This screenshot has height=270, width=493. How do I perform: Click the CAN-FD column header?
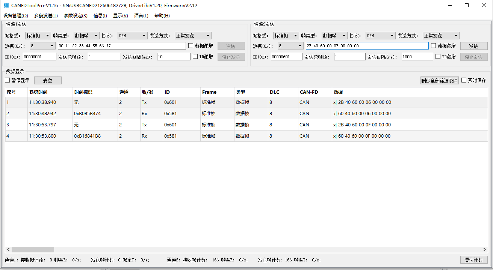click(315, 92)
